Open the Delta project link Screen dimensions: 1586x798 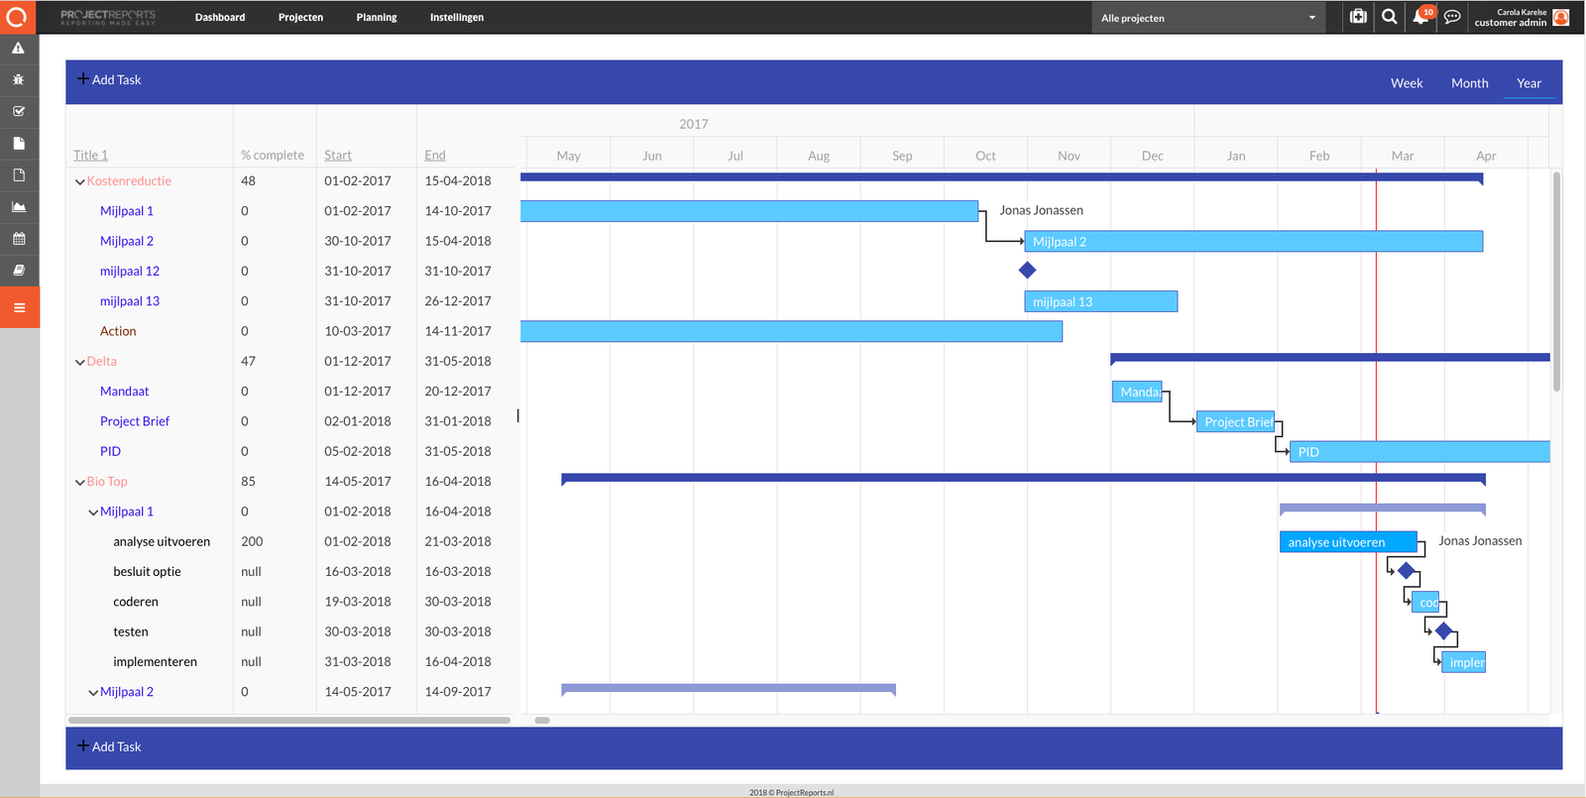101,361
